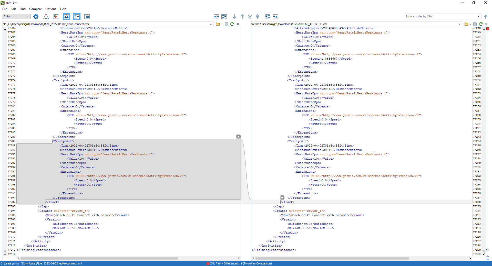Expand the Ignore nodes by XPath dropdown
The height and width of the screenshot is (266, 492).
point(479,16)
